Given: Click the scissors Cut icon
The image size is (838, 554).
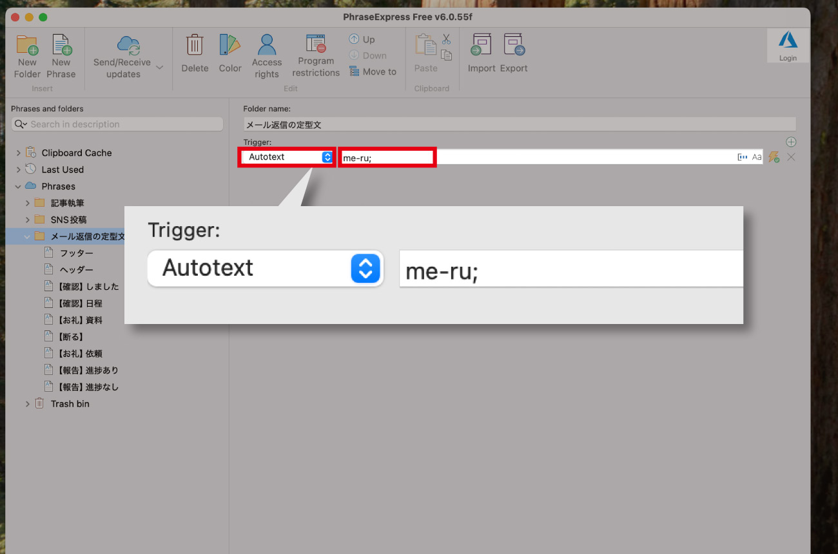Looking at the screenshot, I should [x=446, y=39].
